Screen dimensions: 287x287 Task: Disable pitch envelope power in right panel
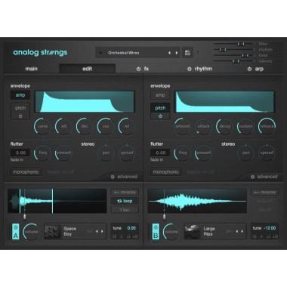click(160, 116)
